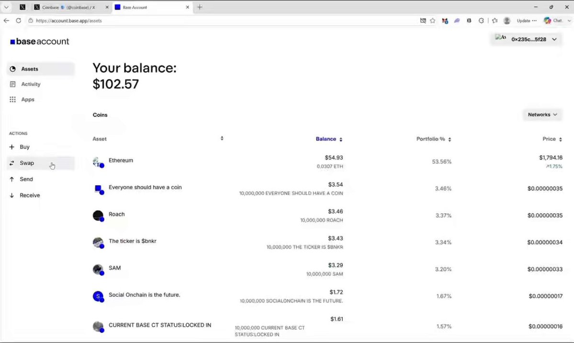Image resolution: width=574 pixels, height=343 pixels.
Task: Close the Base Account tab
Action: pos(188,7)
